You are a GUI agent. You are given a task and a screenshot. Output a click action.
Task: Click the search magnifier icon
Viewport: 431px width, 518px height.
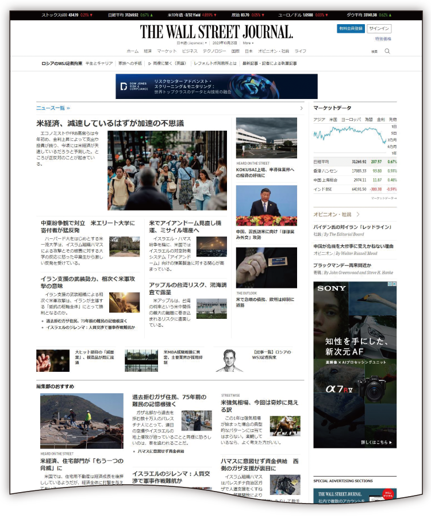click(387, 51)
